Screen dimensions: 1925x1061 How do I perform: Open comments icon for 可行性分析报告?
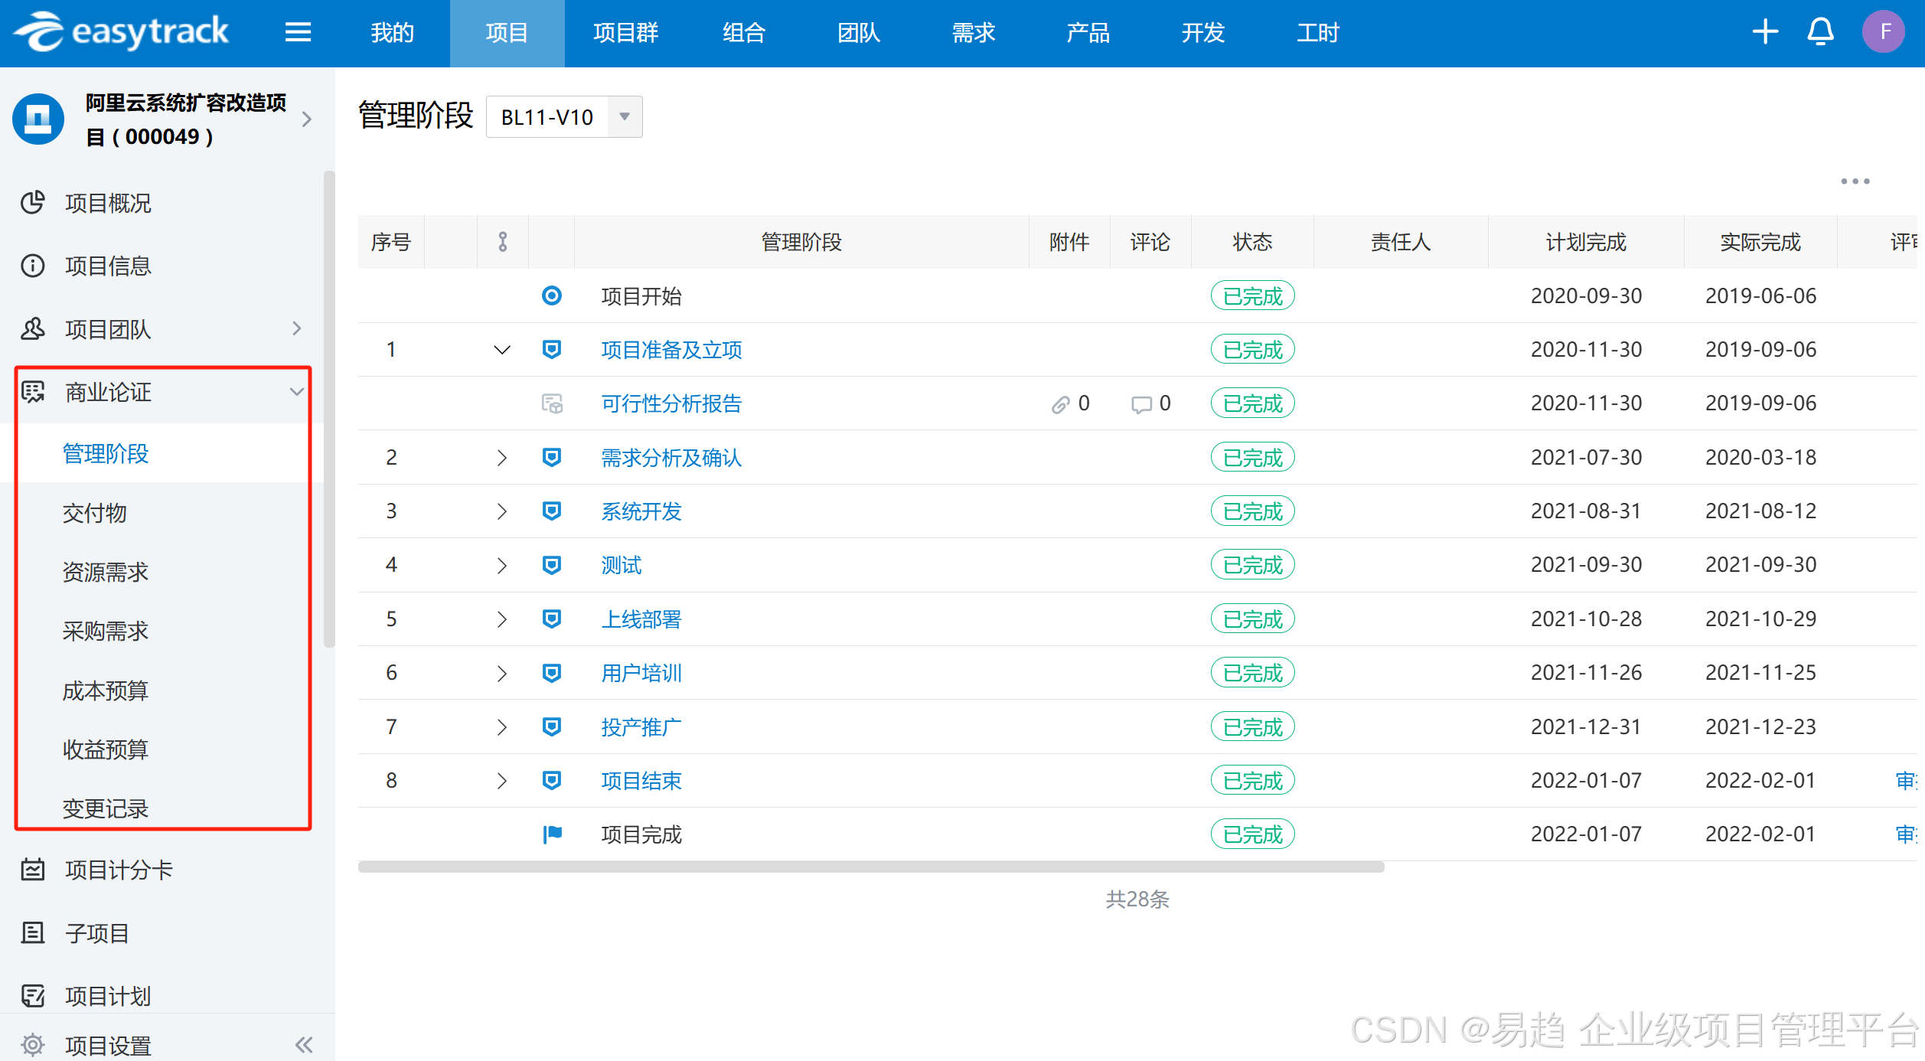pyautogui.click(x=1141, y=404)
